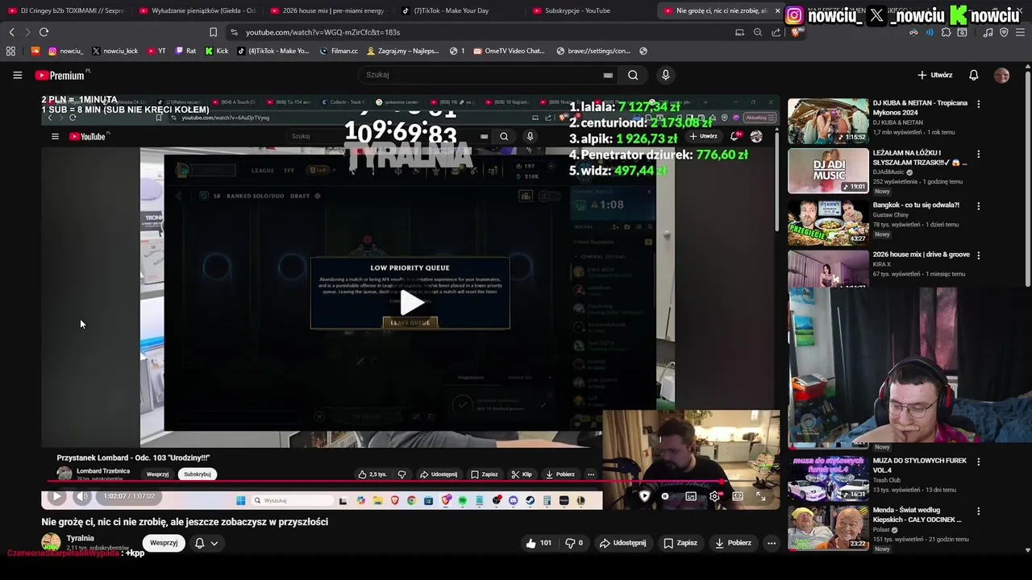Click Pobierz below the video title
The width and height of the screenshot is (1032, 580).
(x=733, y=543)
